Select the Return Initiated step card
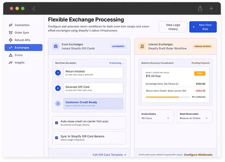This screenshot has height=162, width=225. (93, 73)
